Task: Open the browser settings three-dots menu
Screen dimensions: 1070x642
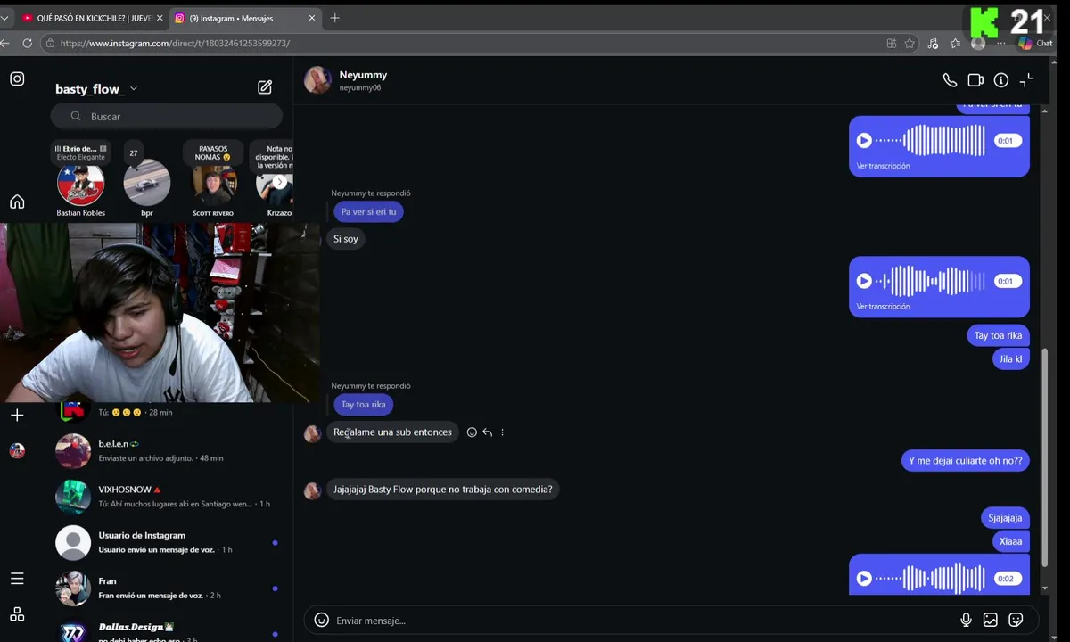Action: [x=1002, y=43]
